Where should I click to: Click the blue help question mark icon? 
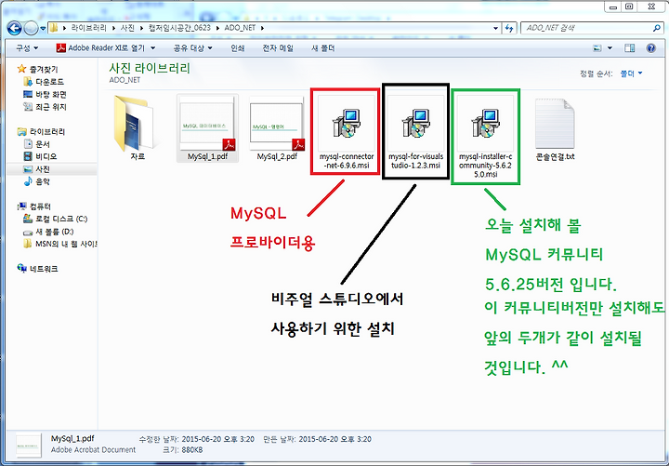[650, 48]
